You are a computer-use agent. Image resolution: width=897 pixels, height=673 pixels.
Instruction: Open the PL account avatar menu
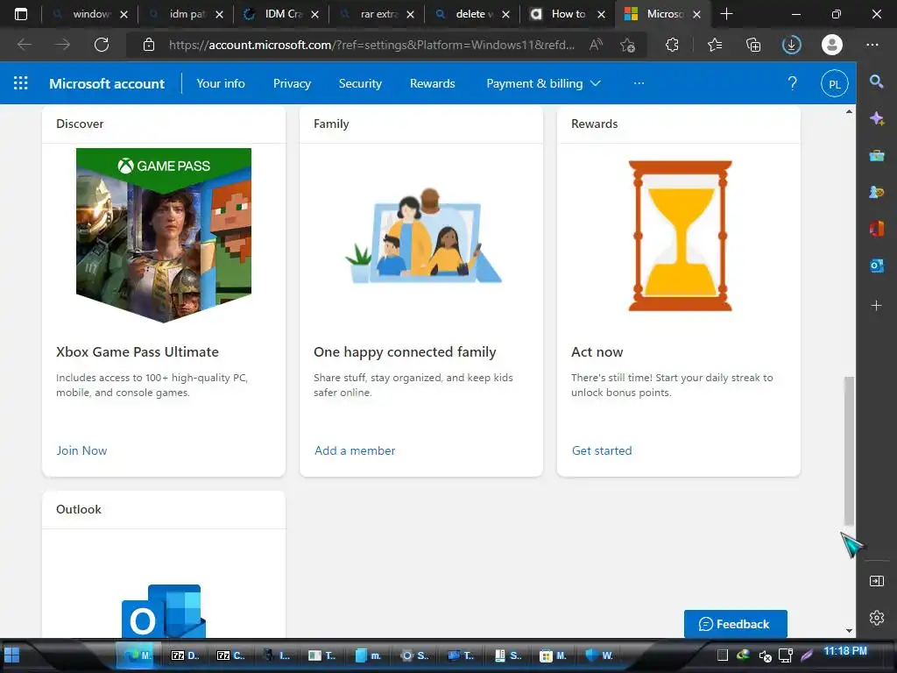click(x=835, y=83)
